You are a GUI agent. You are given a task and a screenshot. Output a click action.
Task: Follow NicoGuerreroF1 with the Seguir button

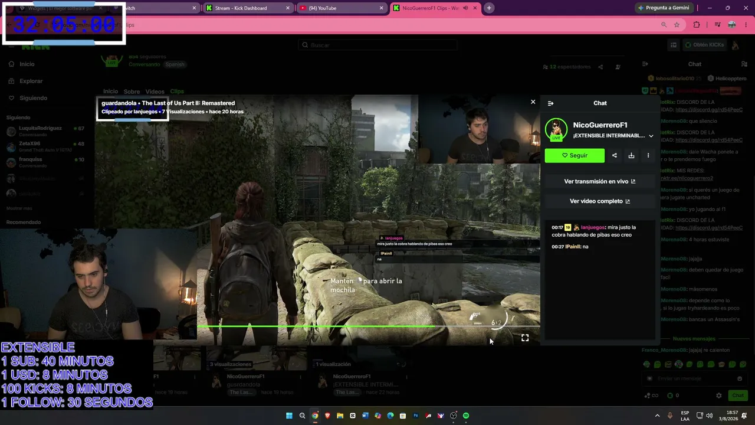pyautogui.click(x=575, y=155)
